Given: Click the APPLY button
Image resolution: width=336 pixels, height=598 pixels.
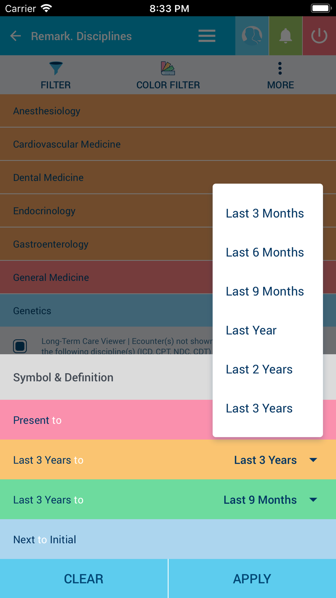Looking at the screenshot, I should point(252,578).
